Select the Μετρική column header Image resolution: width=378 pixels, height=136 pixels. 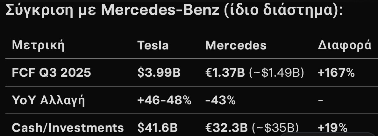pos(38,45)
